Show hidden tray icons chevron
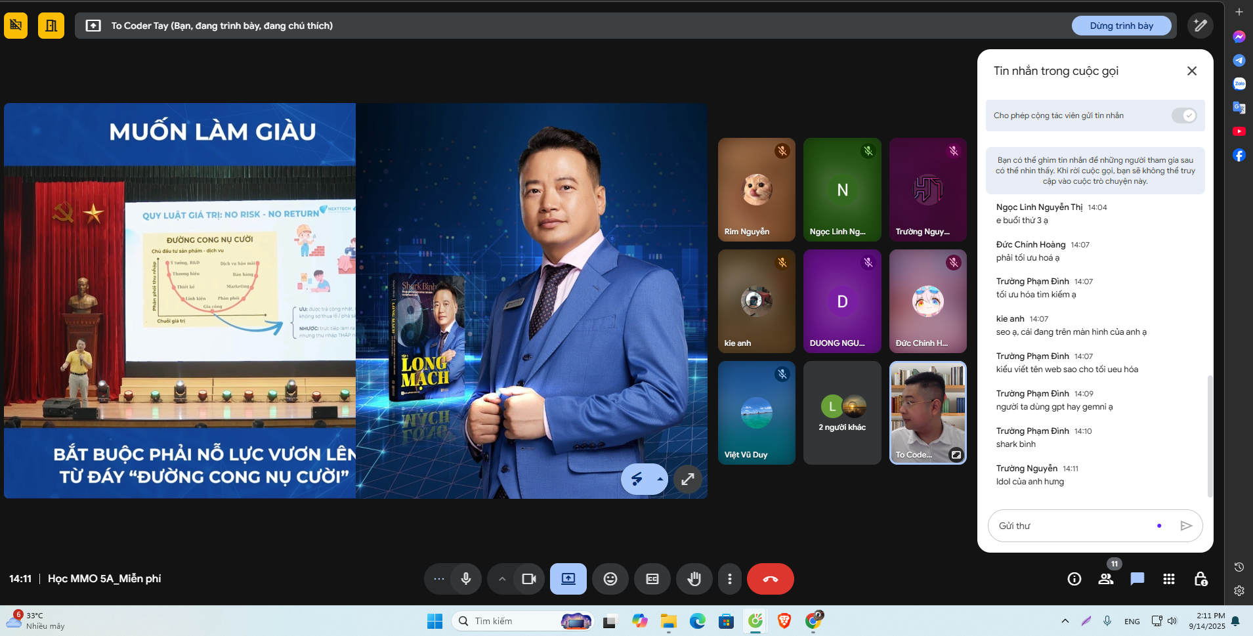Image resolution: width=1253 pixels, height=636 pixels. pos(1065,621)
